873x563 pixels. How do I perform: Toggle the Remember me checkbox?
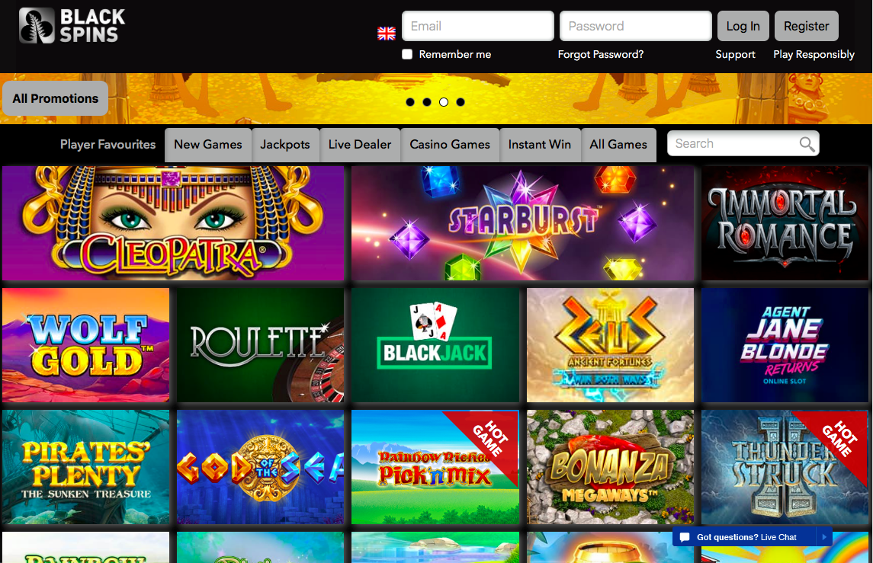pos(408,54)
